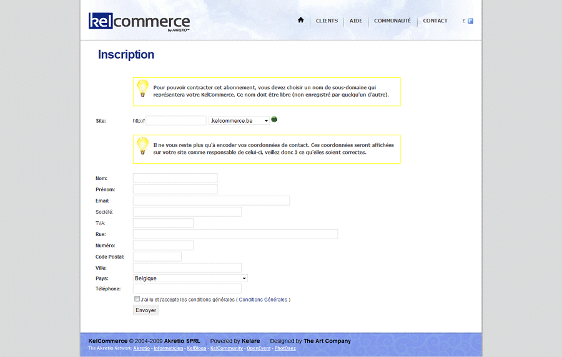Image resolution: width=562 pixels, height=357 pixels.
Task: Expand the Pays country dropdown
Action: [x=190, y=278]
